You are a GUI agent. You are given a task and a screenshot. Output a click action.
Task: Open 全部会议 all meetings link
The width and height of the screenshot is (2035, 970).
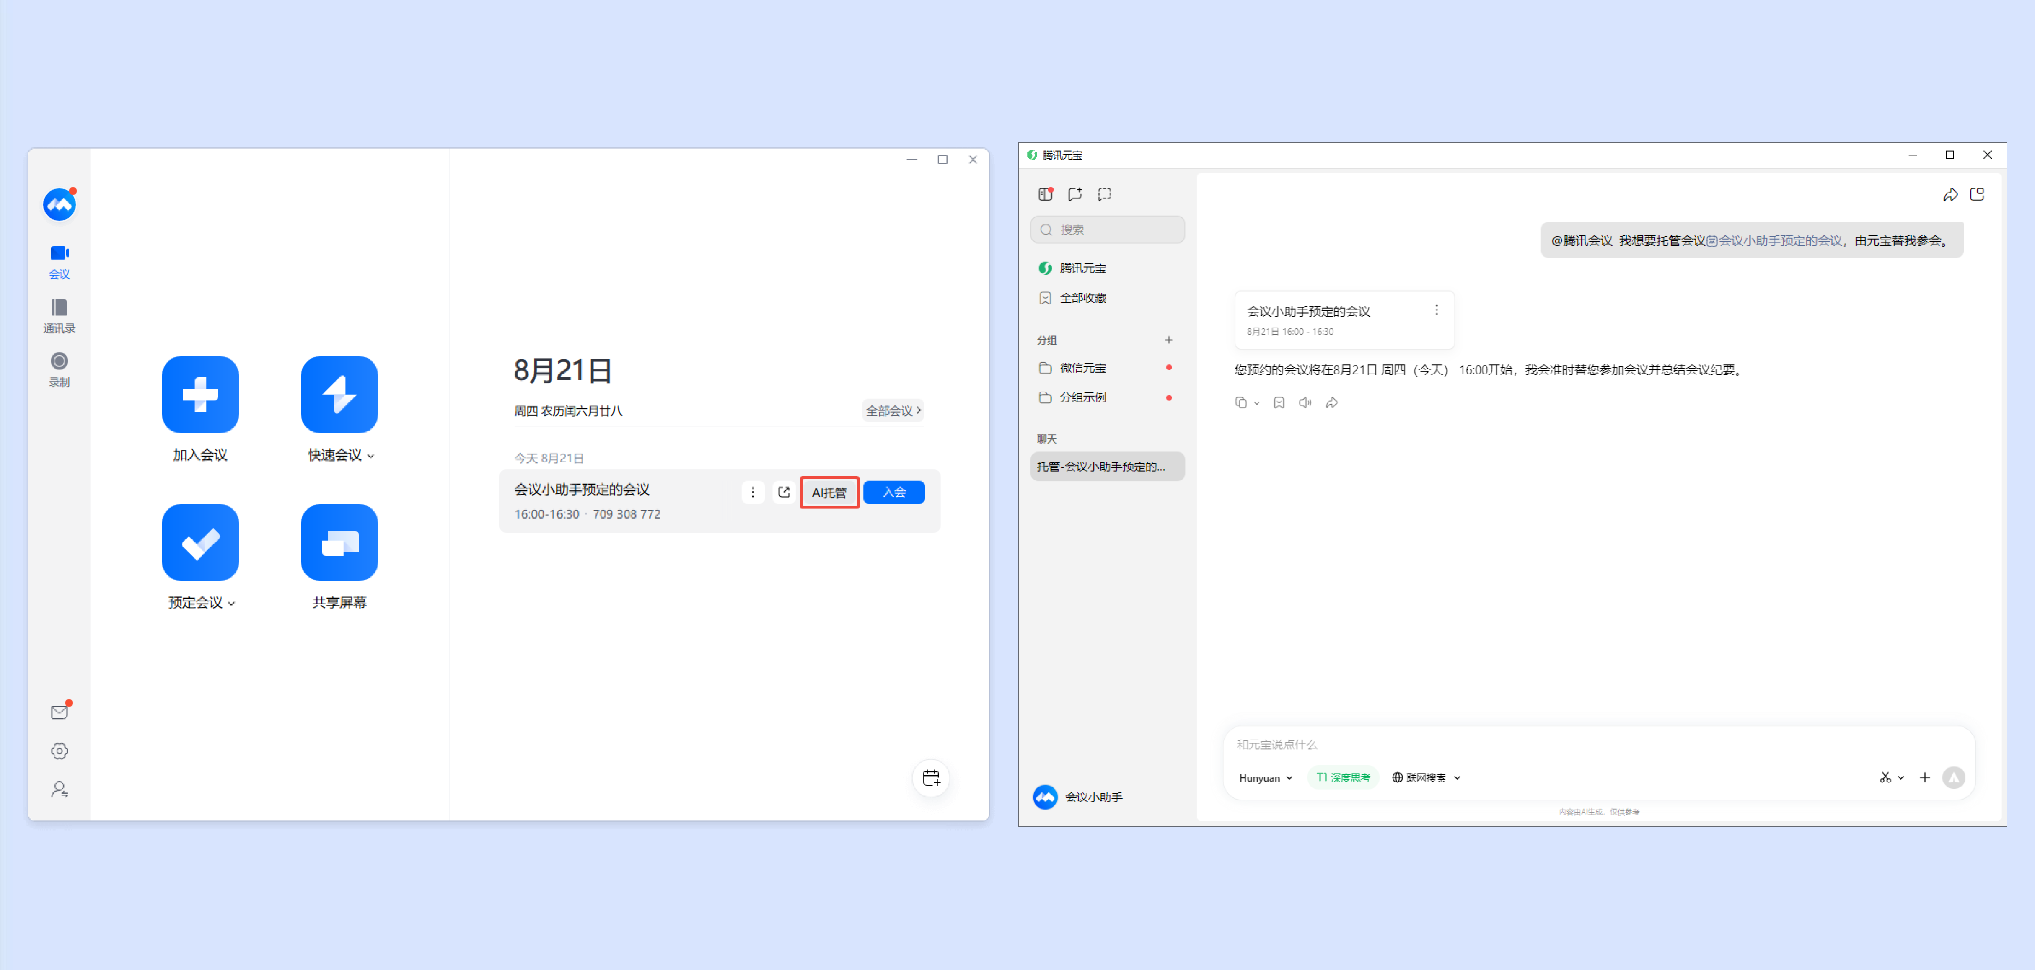[893, 410]
